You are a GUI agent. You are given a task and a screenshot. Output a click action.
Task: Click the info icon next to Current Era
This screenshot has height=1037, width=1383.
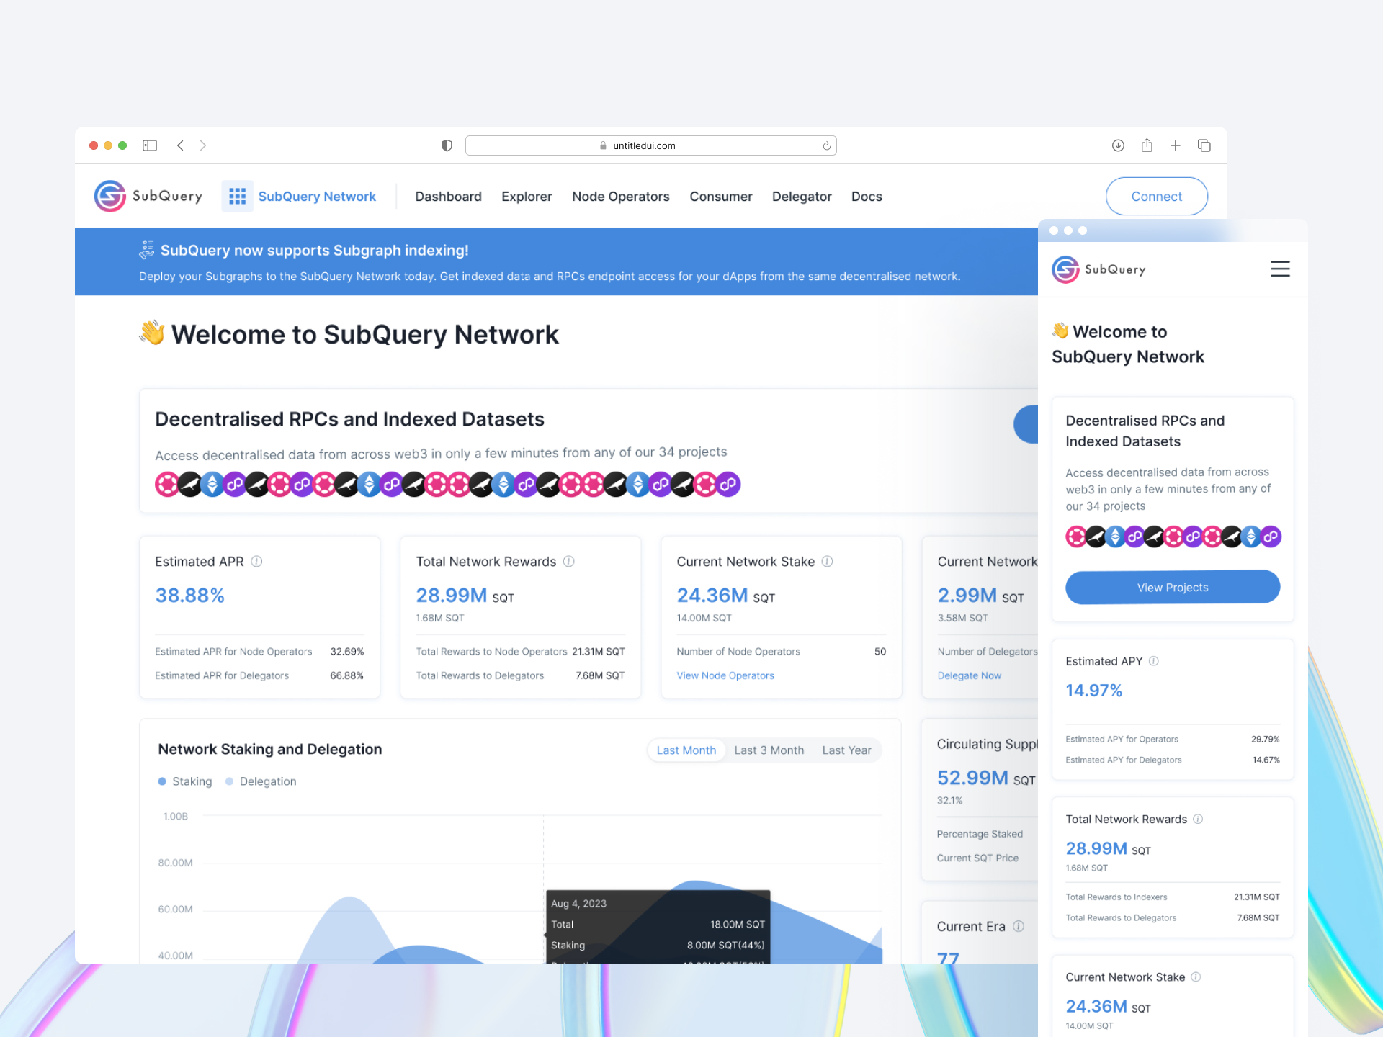coord(1018,927)
